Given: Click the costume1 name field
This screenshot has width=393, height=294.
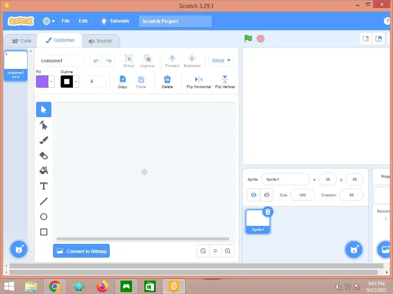Looking at the screenshot, I should pos(61,61).
